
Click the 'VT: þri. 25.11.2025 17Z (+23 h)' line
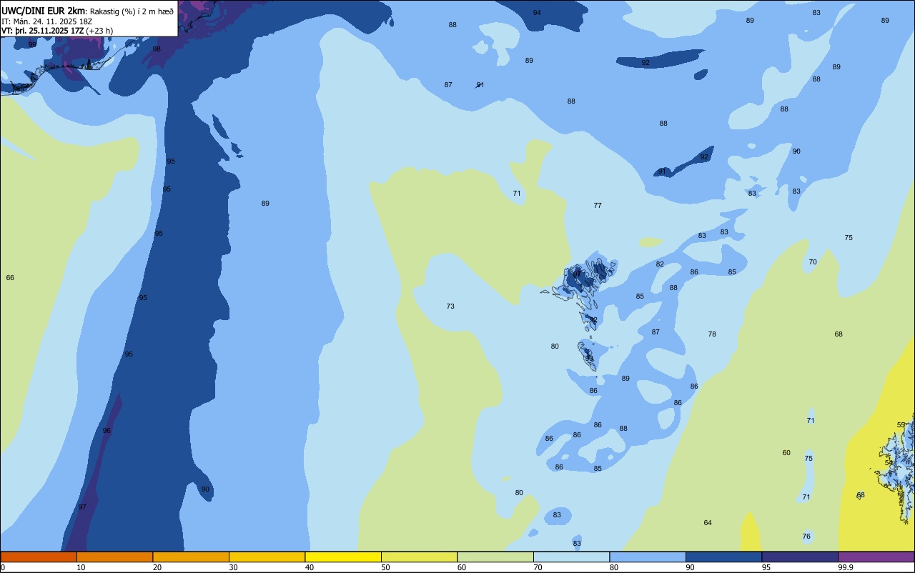point(57,31)
